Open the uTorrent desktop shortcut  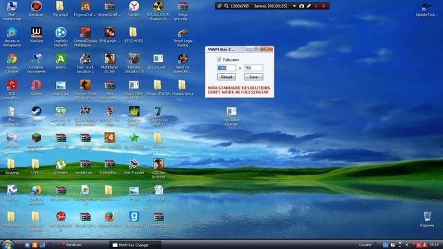(x=61, y=167)
